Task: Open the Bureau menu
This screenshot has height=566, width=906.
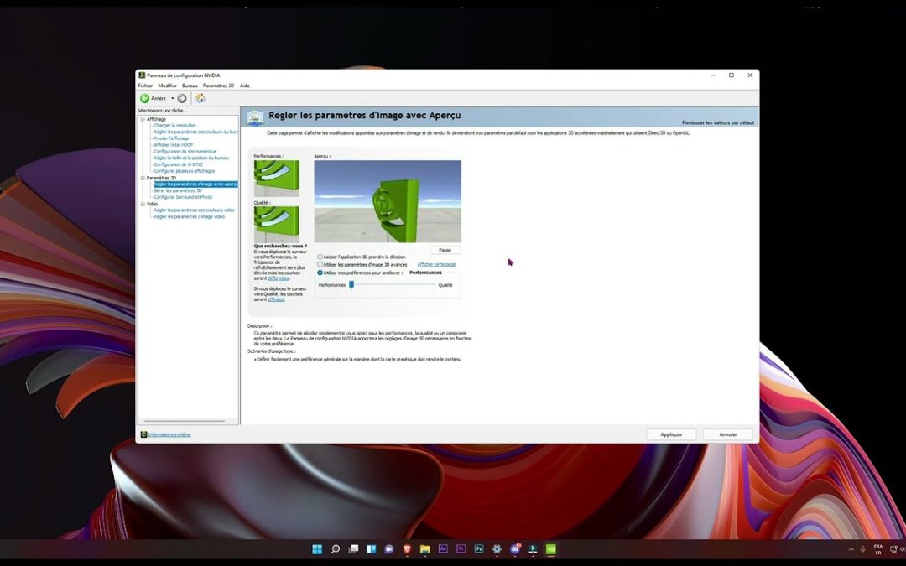Action: pos(190,86)
